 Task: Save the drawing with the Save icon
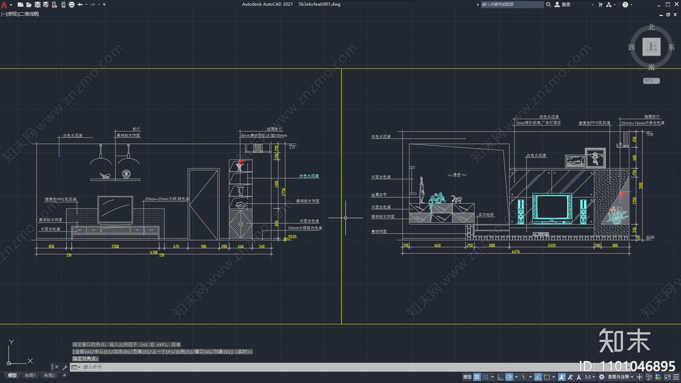[x=37, y=5]
